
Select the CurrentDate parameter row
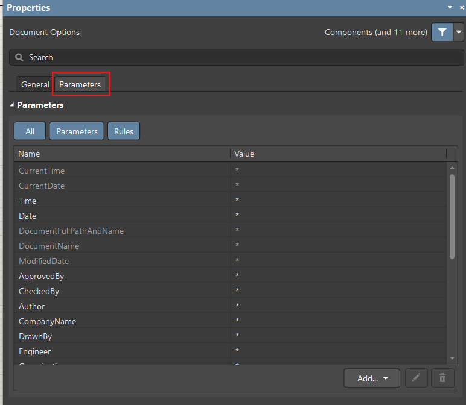pyautogui.click(x=231, y=186)
